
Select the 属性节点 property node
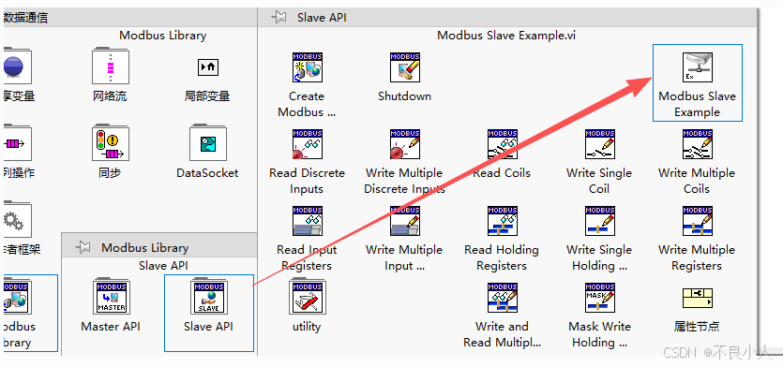tap(697, 298)
